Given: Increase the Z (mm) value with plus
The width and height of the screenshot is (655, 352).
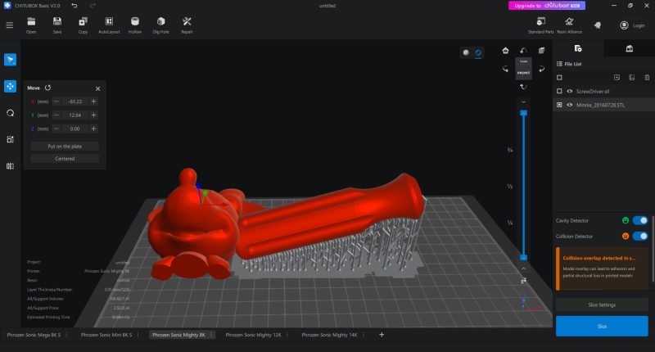Looking at the screenshot, I should pyautogui.click(x=93, y=129).
